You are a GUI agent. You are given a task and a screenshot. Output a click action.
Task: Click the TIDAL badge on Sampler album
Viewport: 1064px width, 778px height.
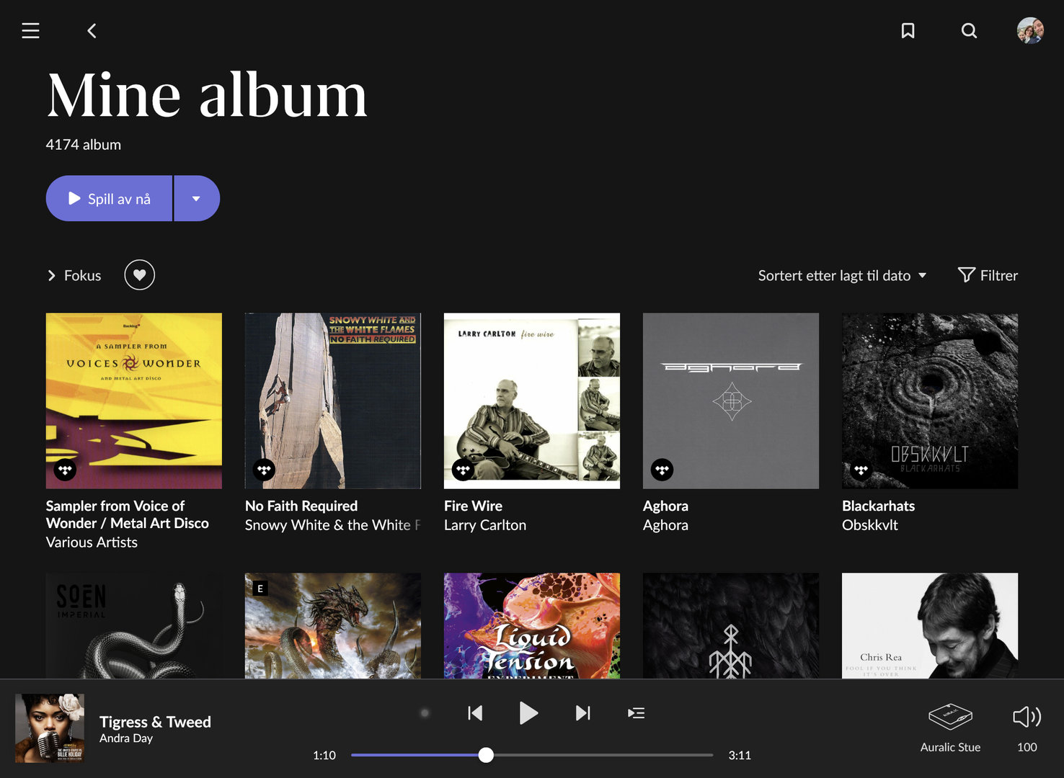tap(65, 470)
